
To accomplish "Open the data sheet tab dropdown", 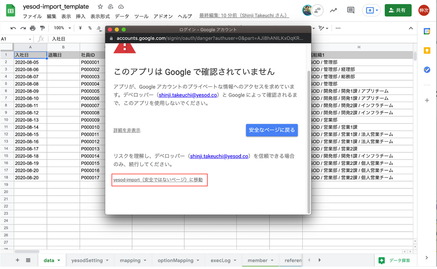I will click(59, 260).
